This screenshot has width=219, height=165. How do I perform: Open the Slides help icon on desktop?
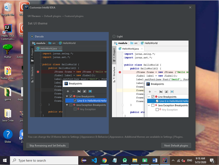pyautogui.click(x=8, y=136)
